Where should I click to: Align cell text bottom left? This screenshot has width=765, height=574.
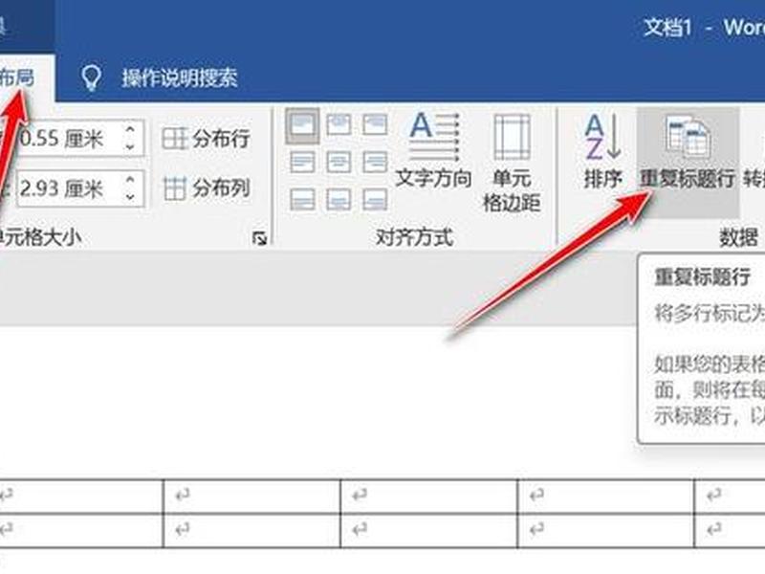coord(302,199)
